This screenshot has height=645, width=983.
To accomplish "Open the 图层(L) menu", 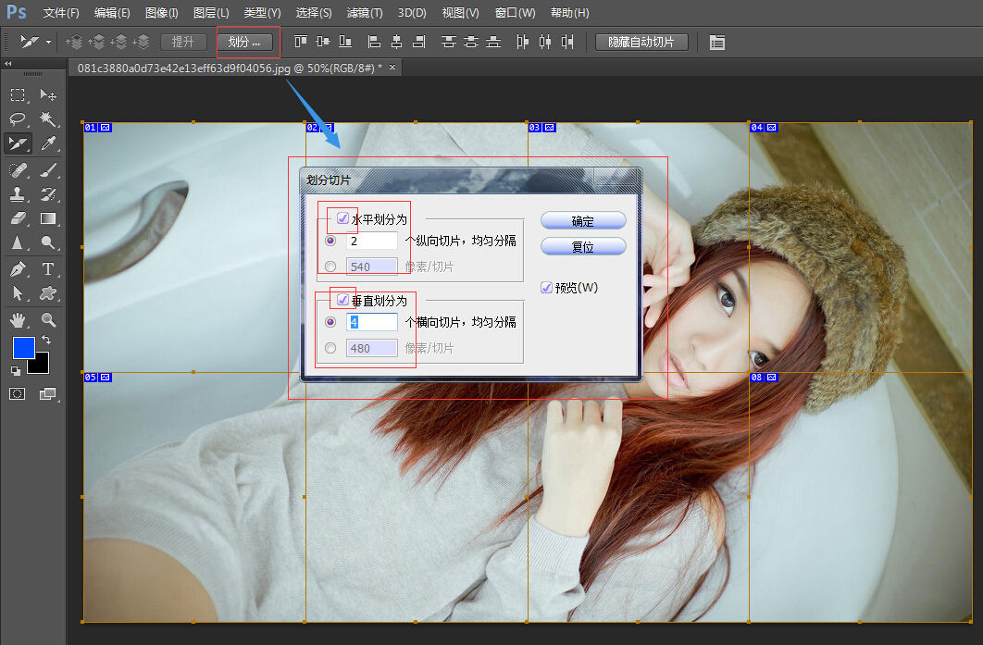I will click(211, 13).
